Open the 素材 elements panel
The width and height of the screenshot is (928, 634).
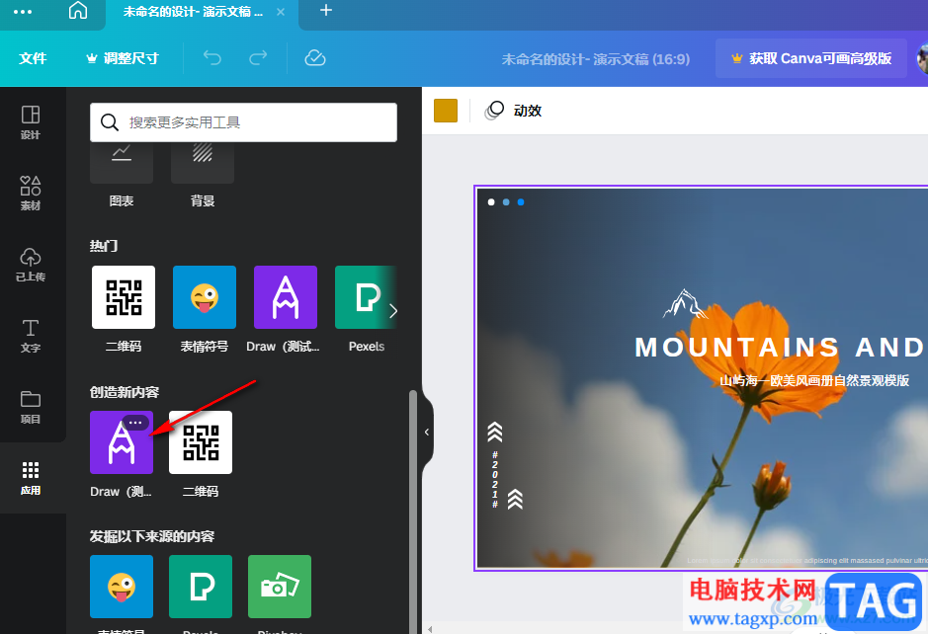[31, 194]
